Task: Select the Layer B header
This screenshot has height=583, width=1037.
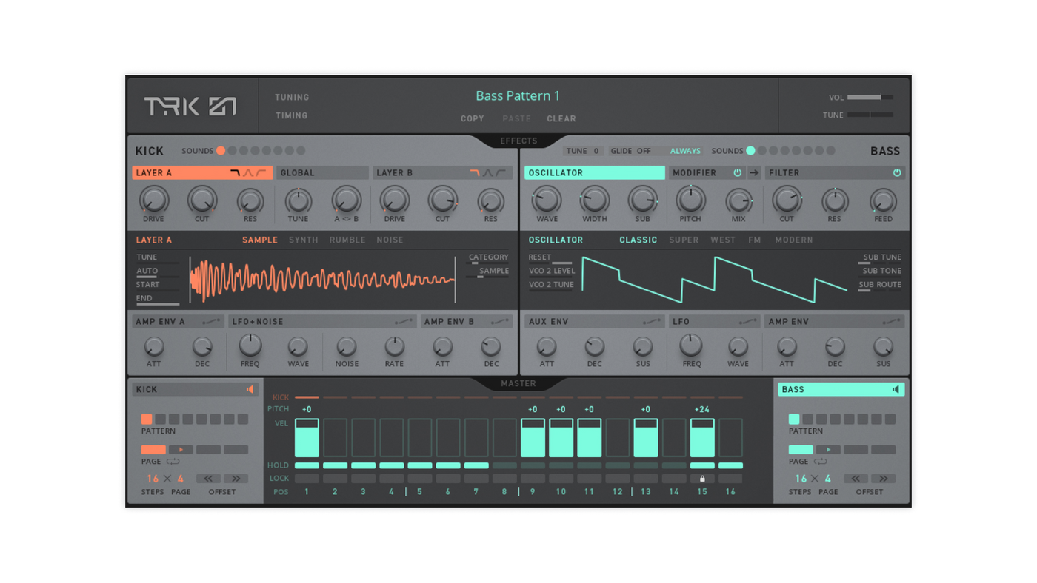Action: coord(442,172)
